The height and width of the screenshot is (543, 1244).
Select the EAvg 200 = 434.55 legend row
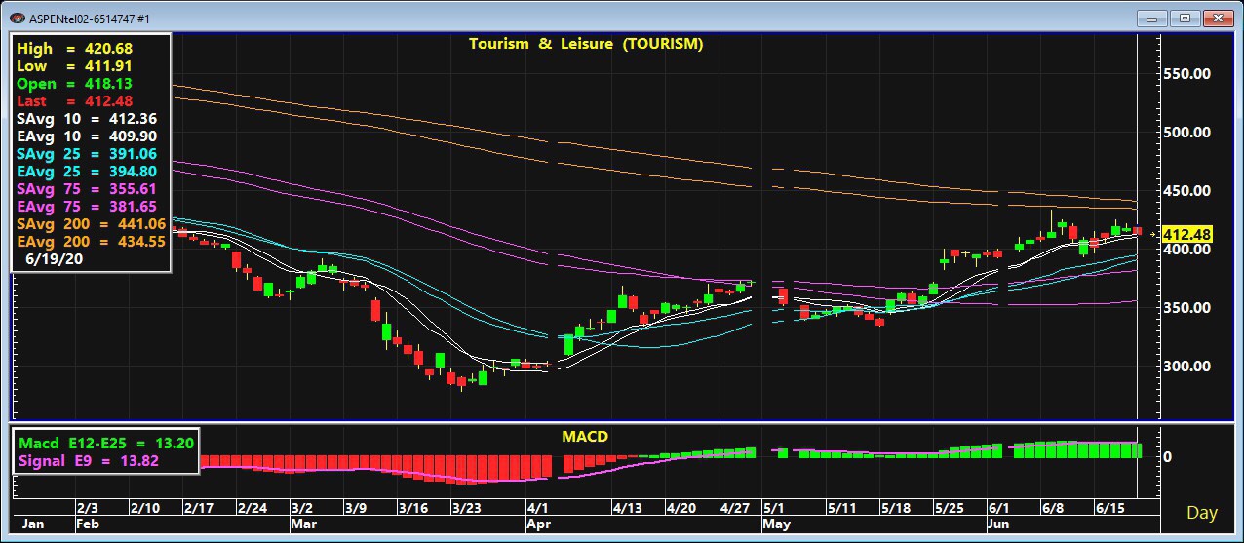92,241
